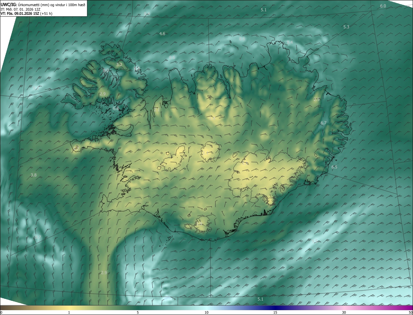Click the "30" tick label on the colour scale
Image resolution: width=413 pixels, height=315 pixels.
344,312
